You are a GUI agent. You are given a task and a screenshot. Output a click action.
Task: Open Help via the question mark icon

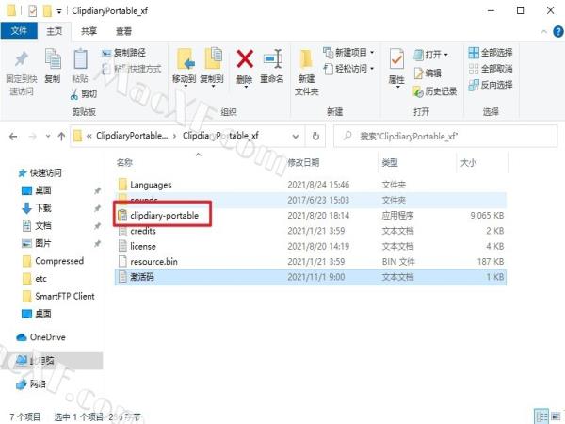pyautogui.click(x=558, y=32)
